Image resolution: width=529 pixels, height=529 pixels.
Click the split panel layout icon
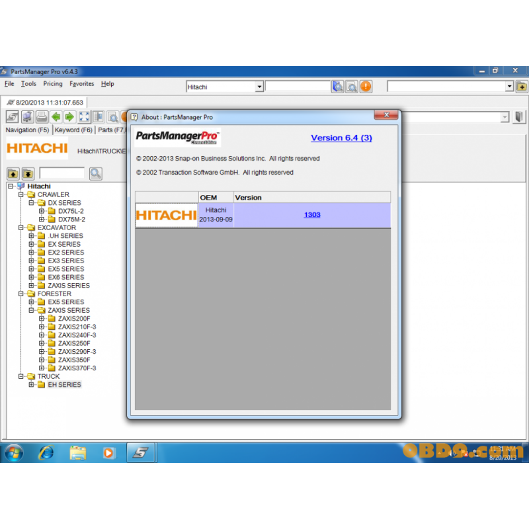point(98,117)
